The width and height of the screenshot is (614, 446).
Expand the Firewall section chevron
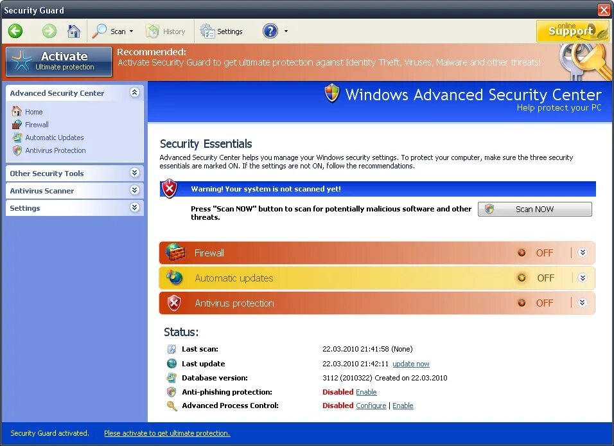point(583,253)
